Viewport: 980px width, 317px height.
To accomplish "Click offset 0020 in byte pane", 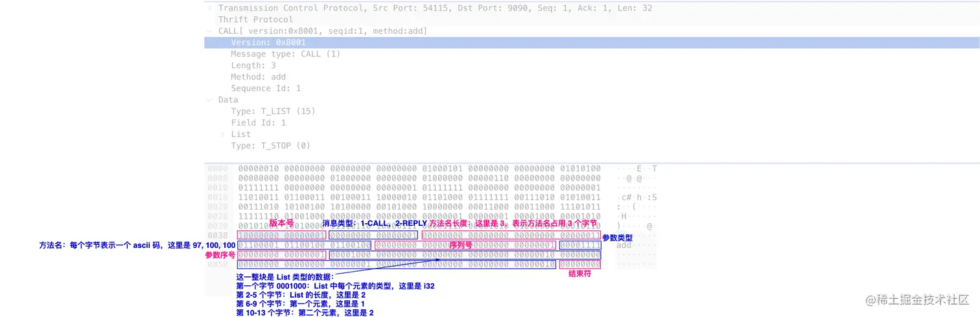I will 217,207.
